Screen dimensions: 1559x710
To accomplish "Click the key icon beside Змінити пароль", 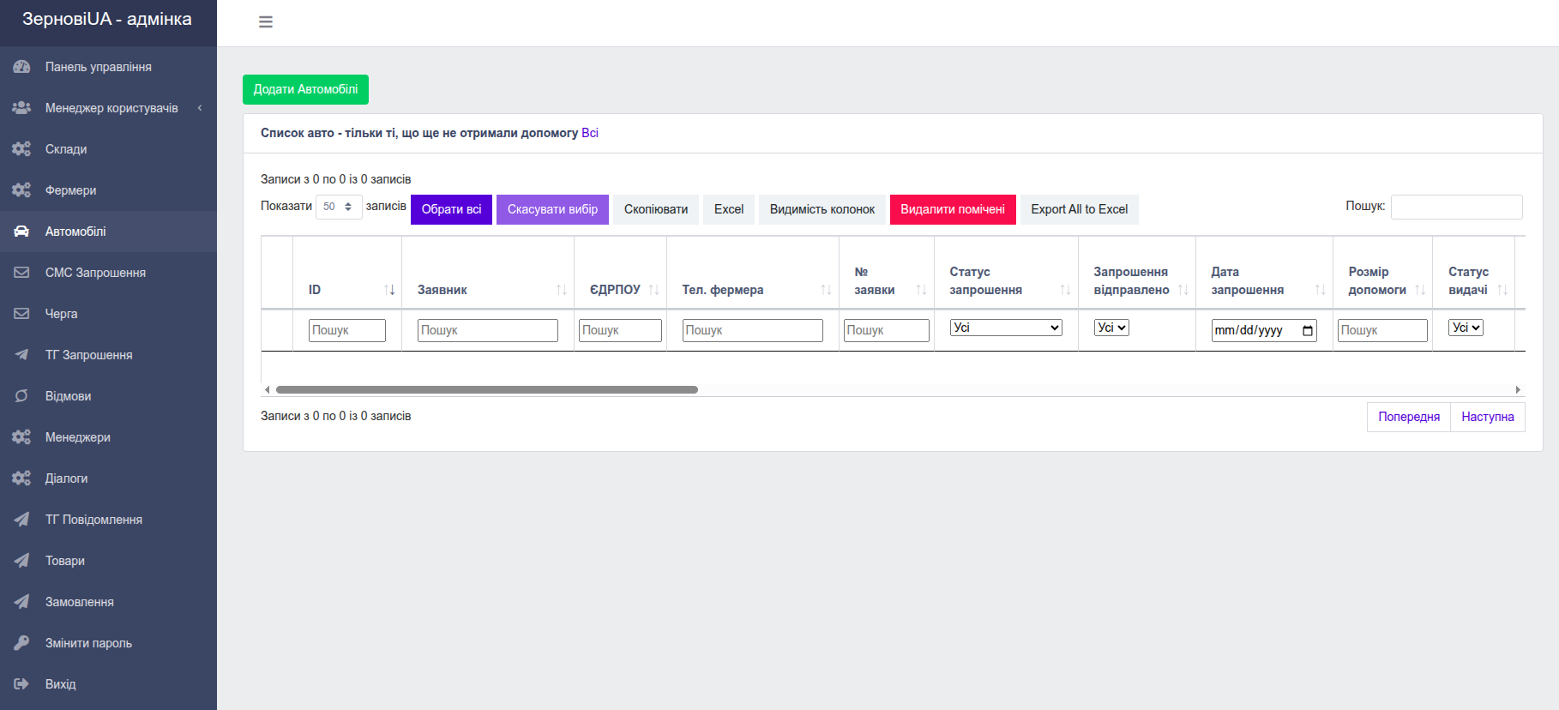I will [21, 643].
